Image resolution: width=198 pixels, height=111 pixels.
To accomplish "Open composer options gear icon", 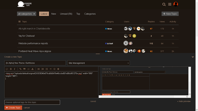I will click(58, 69).
